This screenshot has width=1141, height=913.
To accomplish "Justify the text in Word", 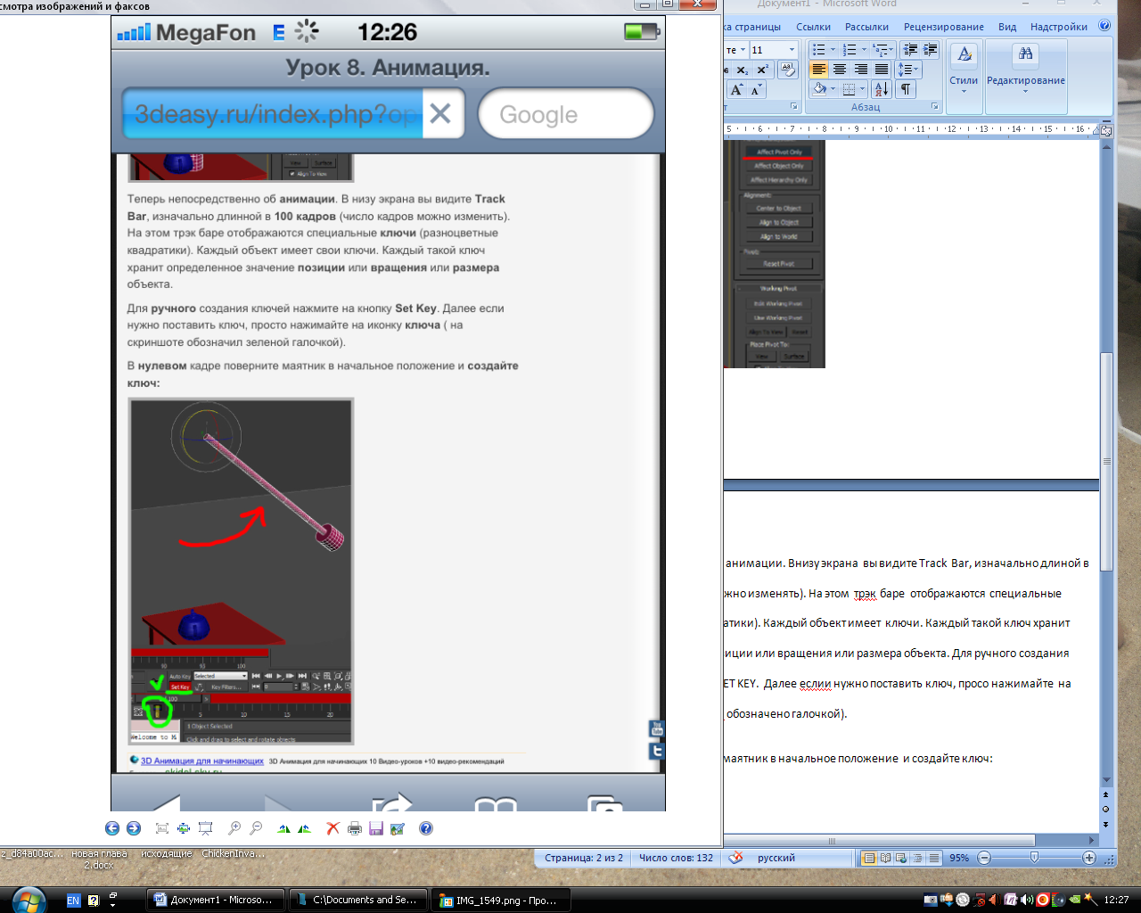I will [881, 70].
